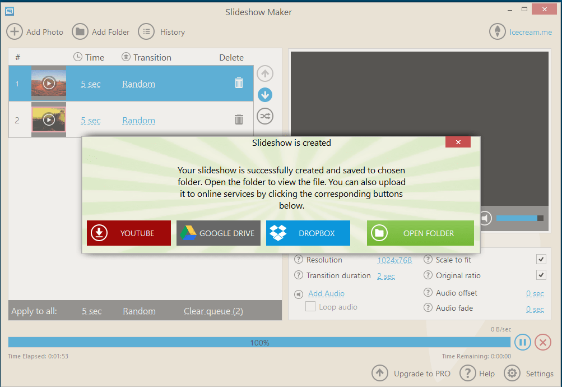Click the Add Photo icon
The height and width of the screenshot is (387, 562).
(x=15, y=31)
